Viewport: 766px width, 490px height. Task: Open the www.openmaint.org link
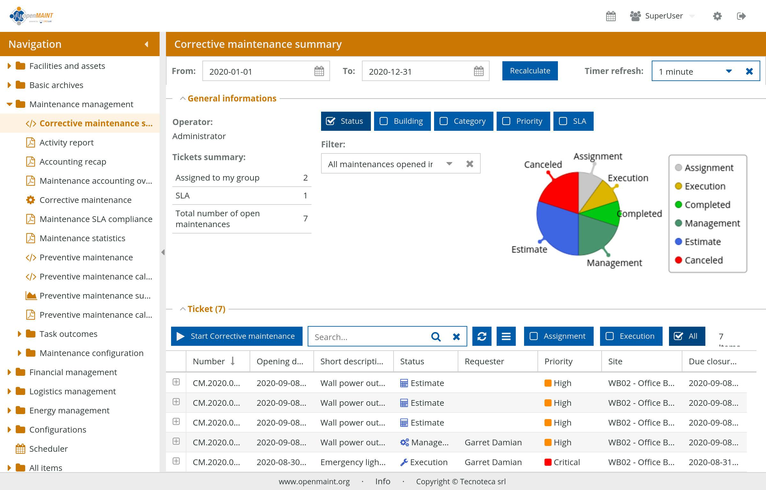314,482
